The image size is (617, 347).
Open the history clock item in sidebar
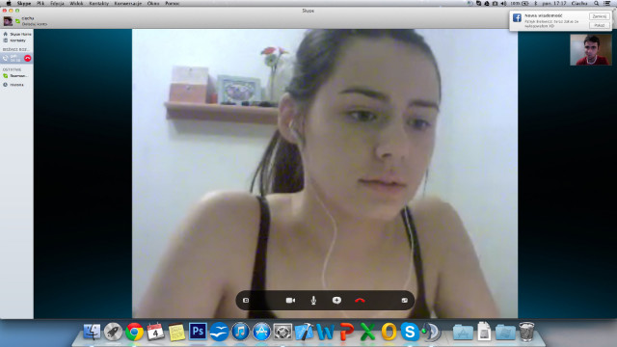point(13,85)
